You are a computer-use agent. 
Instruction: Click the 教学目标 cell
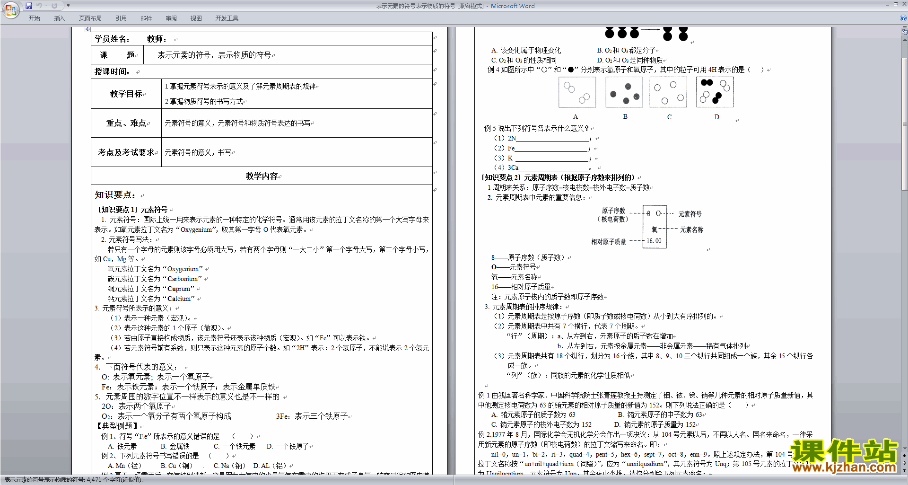[126, 94]
